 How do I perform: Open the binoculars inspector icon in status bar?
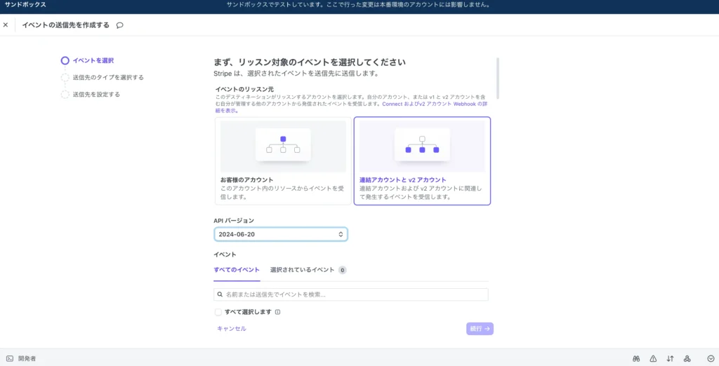(x=636, y=358)
